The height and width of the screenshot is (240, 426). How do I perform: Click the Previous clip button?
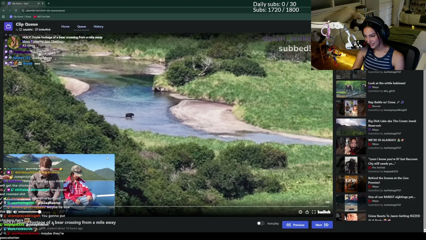[x=295, y=225]
